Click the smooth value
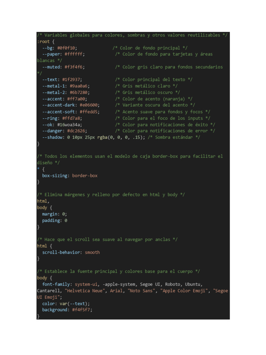 pyautogui.click(x=92, y=252)
